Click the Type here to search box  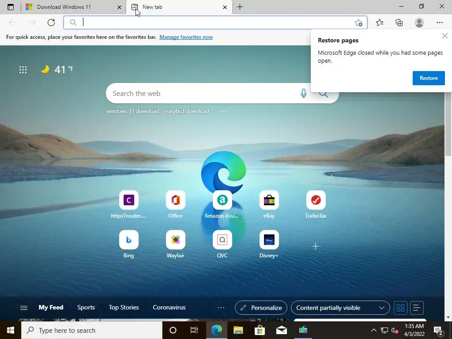tap(92, 330)
